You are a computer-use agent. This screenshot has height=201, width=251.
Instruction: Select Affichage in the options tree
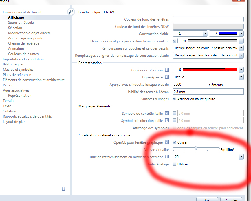tap(16, 17)
